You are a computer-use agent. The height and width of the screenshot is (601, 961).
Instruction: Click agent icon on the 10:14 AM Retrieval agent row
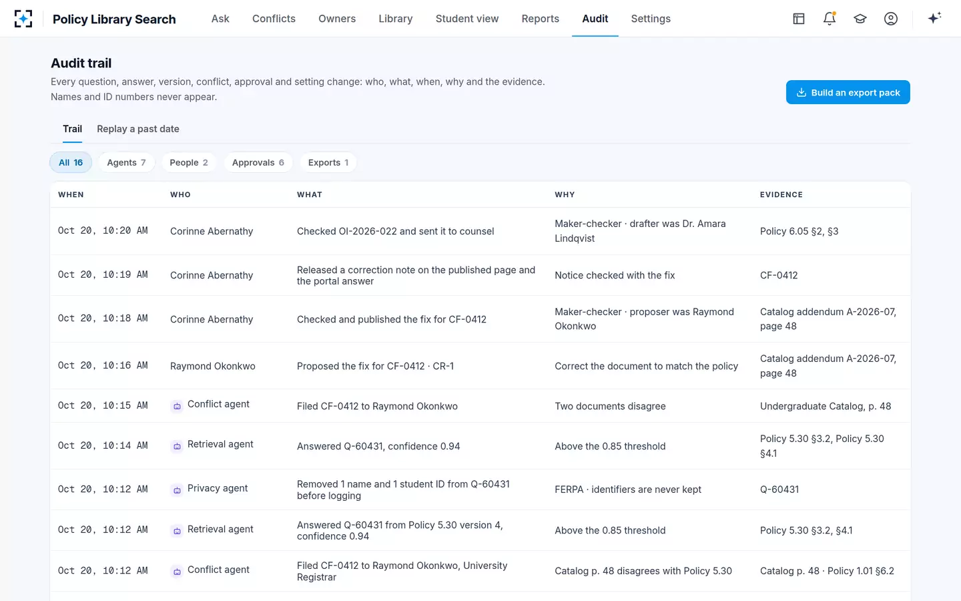(177, 446)
